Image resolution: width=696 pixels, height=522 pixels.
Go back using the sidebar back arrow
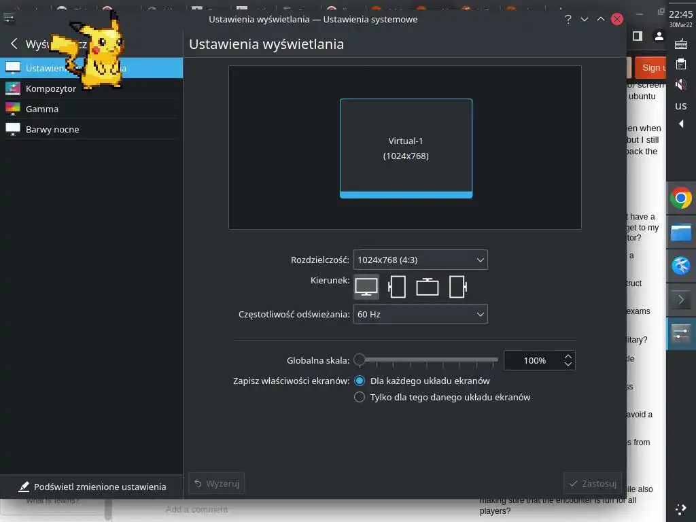[x=14, y=43]
